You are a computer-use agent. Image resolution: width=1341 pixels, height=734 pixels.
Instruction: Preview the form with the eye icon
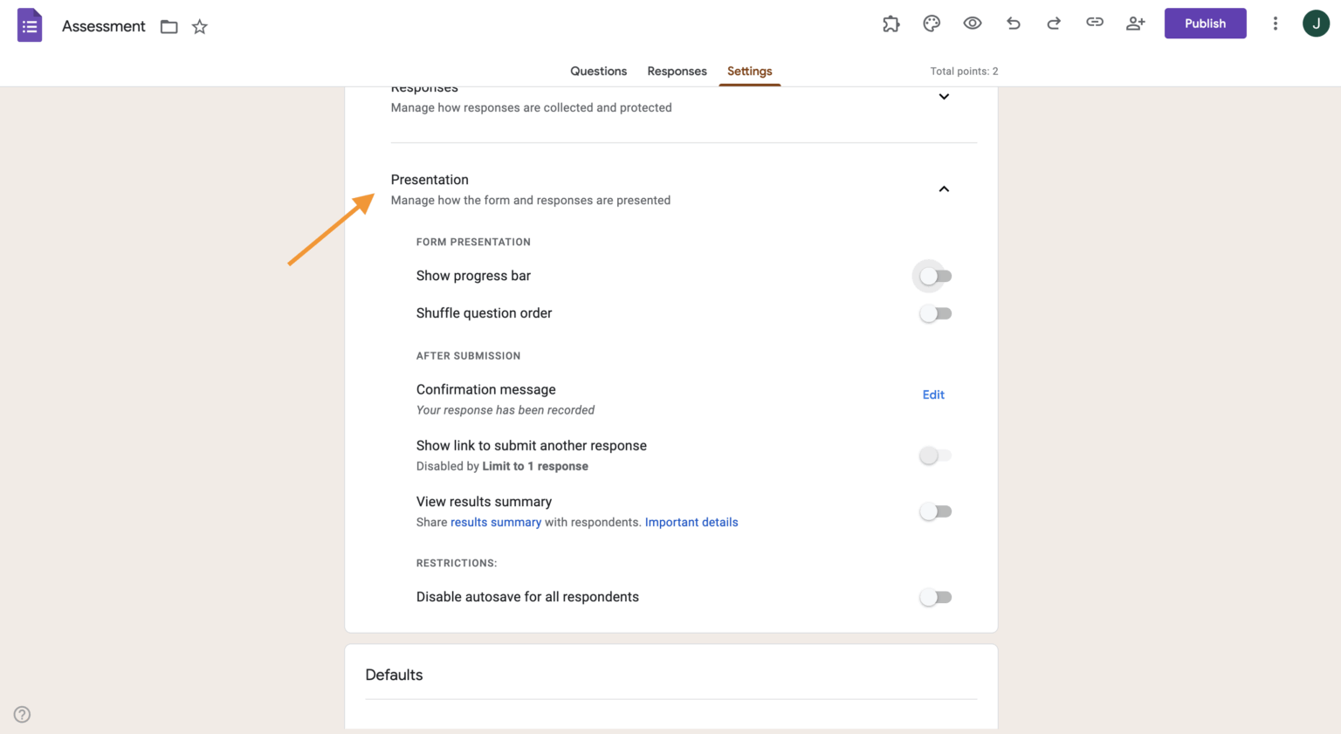pyautogui.click(x=972, y=24)
